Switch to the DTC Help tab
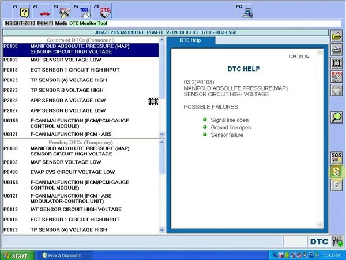The width and height of the screenshot is (346, 260). tap(190, 40)
